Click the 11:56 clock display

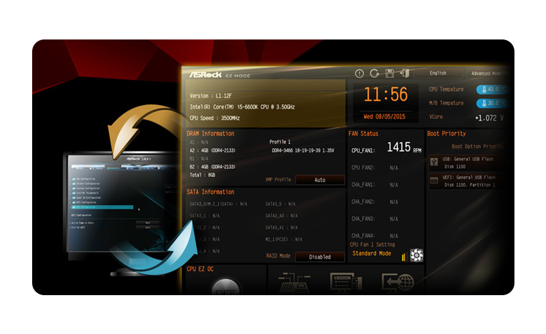click(386, 95)
